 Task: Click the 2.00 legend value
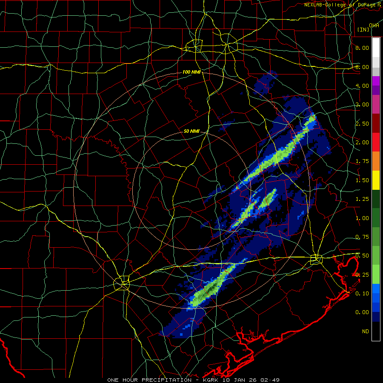[x=362, y=143]
